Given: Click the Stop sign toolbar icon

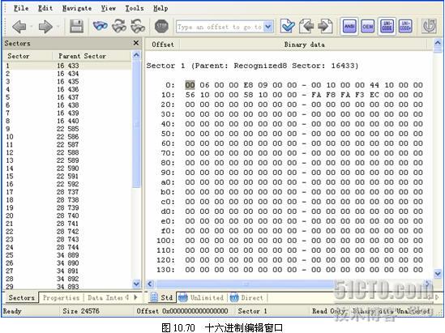Looking at the screenshot, I should tap(161, 27).
